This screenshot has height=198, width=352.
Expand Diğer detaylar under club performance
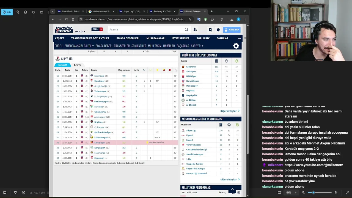(x=230, y=111)
